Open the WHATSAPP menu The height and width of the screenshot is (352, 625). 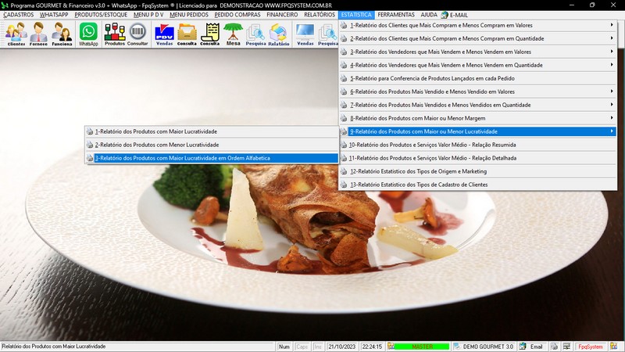[x=54, y=15]
